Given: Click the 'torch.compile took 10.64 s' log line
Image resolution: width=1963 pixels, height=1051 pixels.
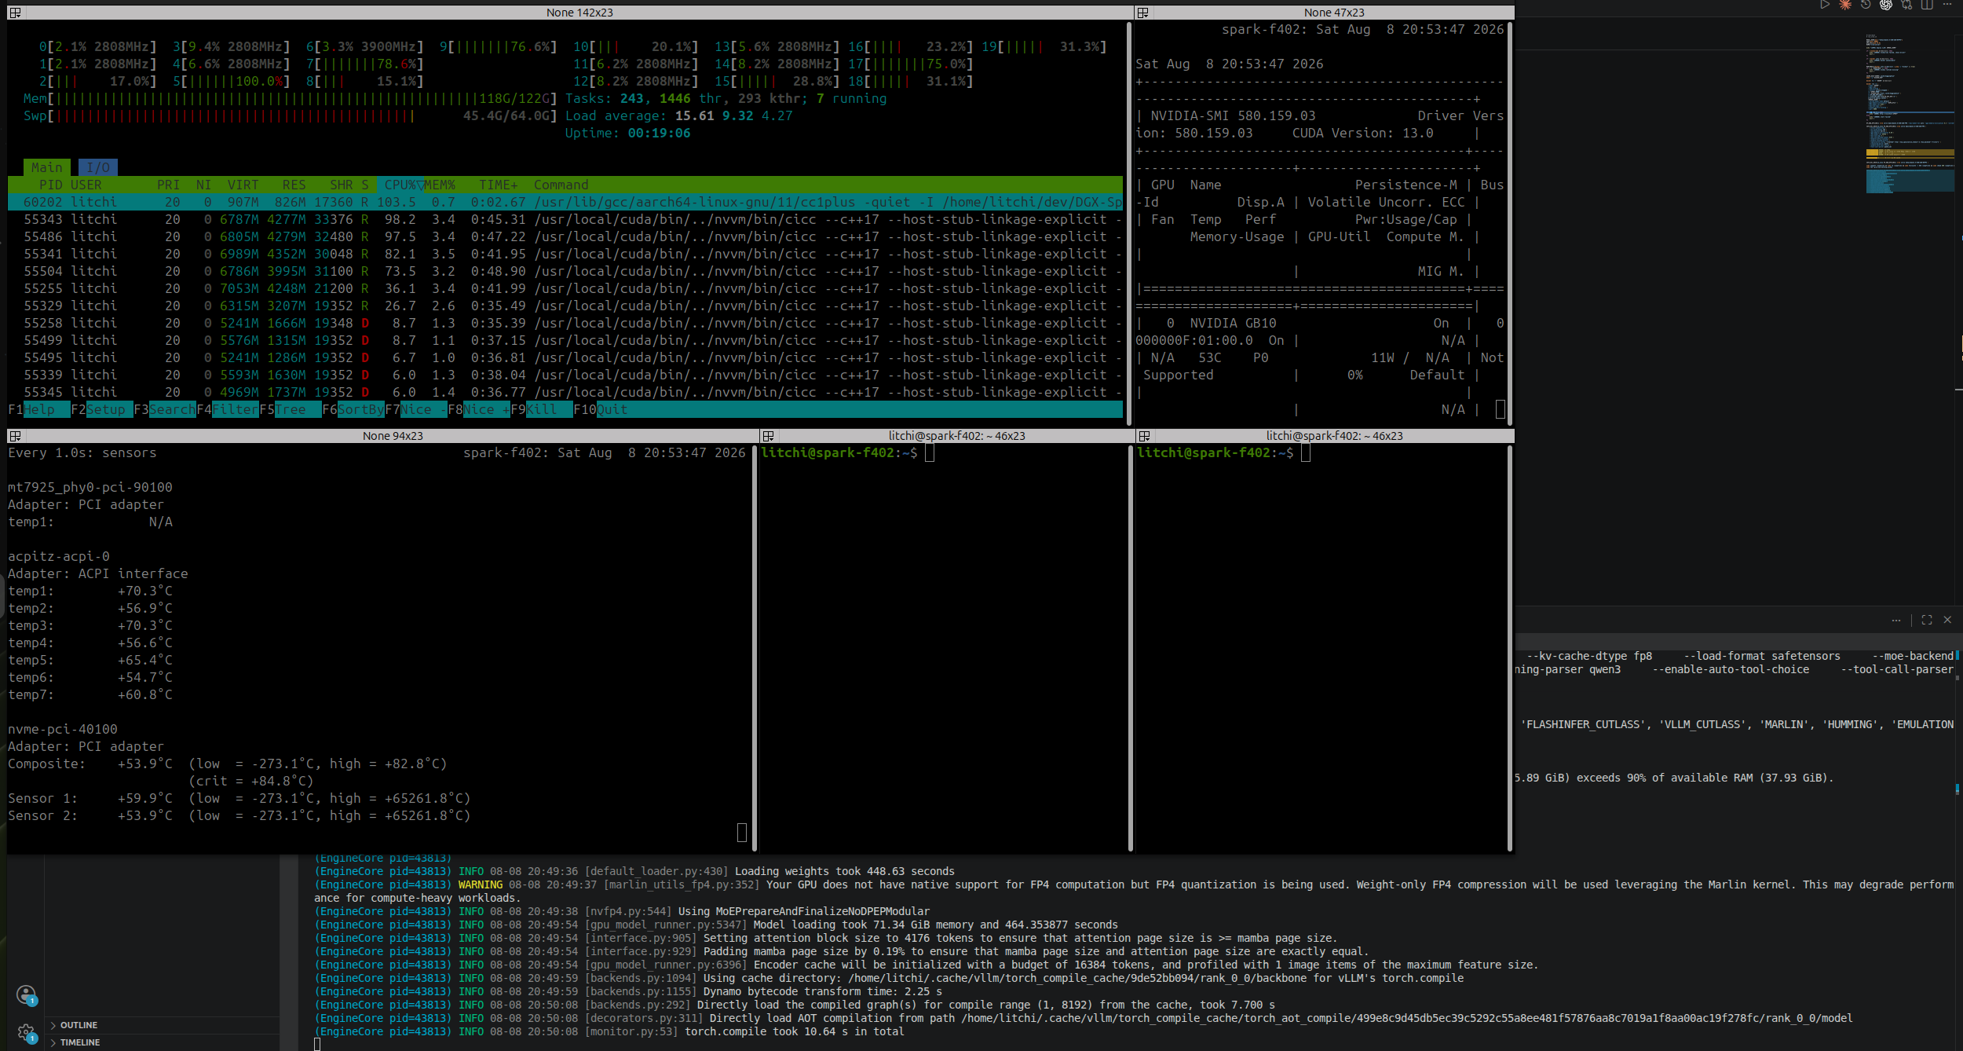Looking at the screenshot, I should [609, 1031].
